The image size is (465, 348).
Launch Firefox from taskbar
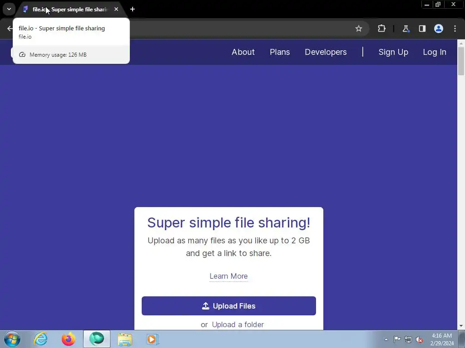tap(69, 339)
